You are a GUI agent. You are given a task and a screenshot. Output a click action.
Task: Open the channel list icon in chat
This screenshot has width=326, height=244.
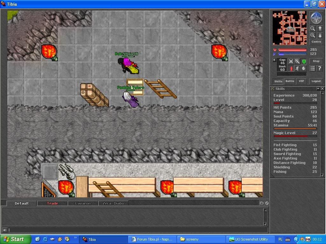click(262, 203)
